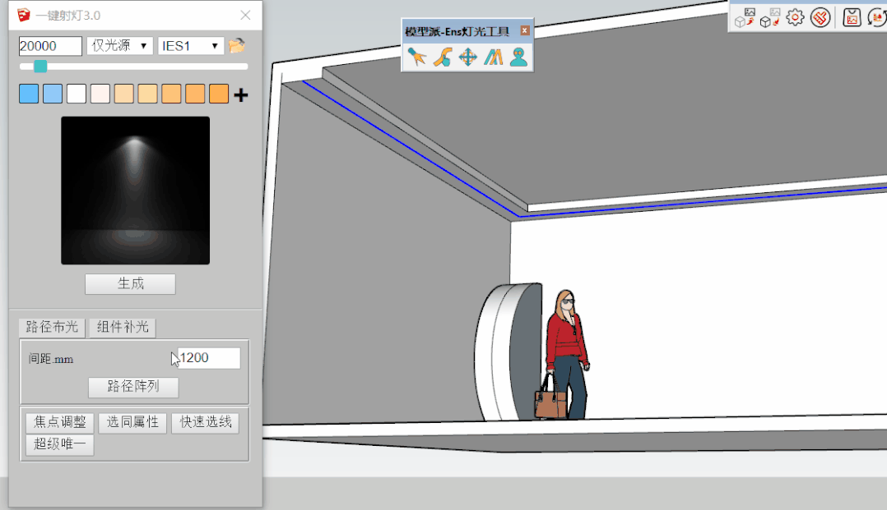Open the IES folder browse icon

237,45
